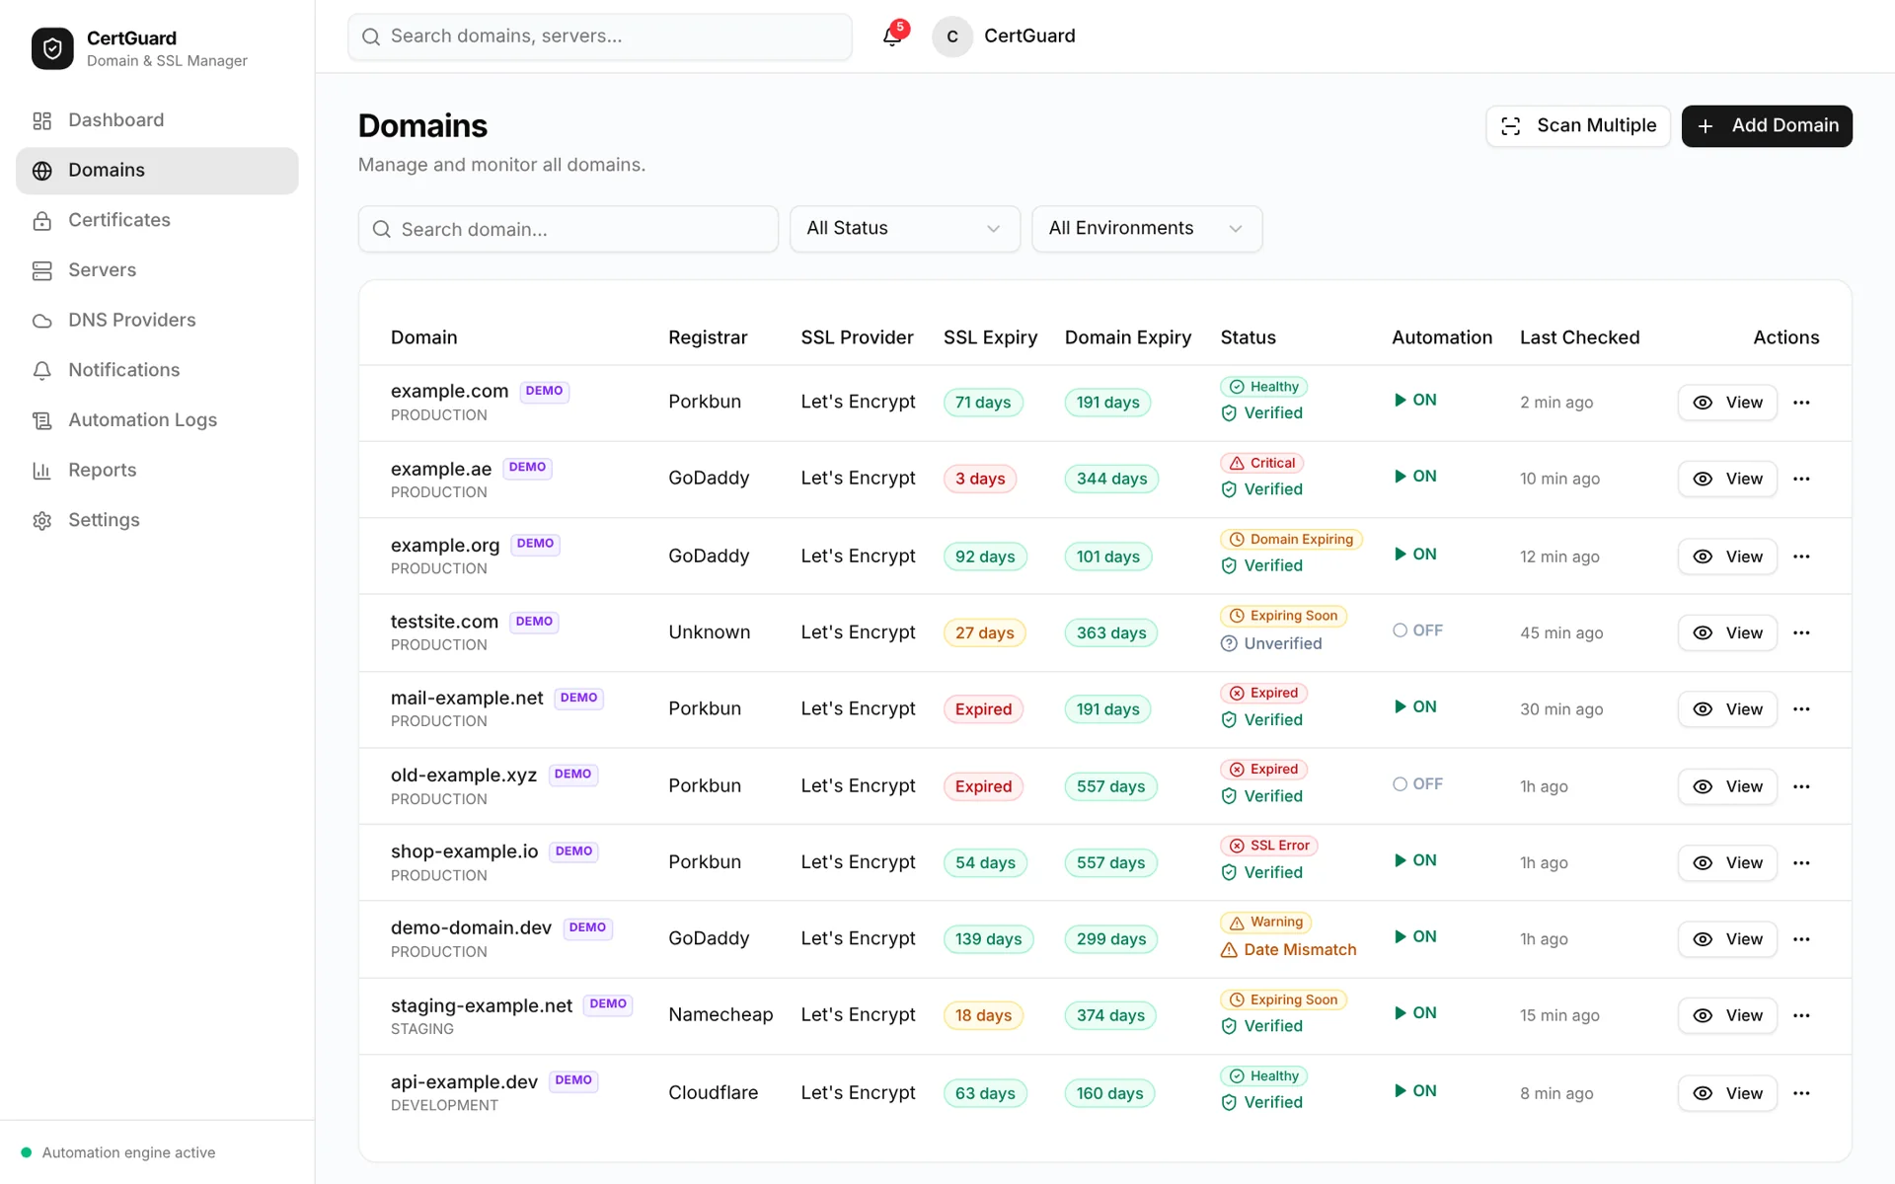Screen dimensions: 1895x1184
Task: Toggle automation OFF for testsite.com
Action: coord(1417,630)
